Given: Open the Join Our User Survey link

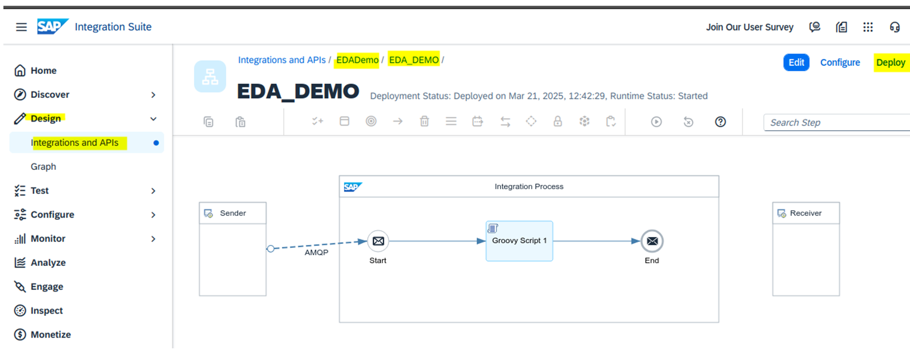Looking at the screenshot, I should (x=750, y=27).
